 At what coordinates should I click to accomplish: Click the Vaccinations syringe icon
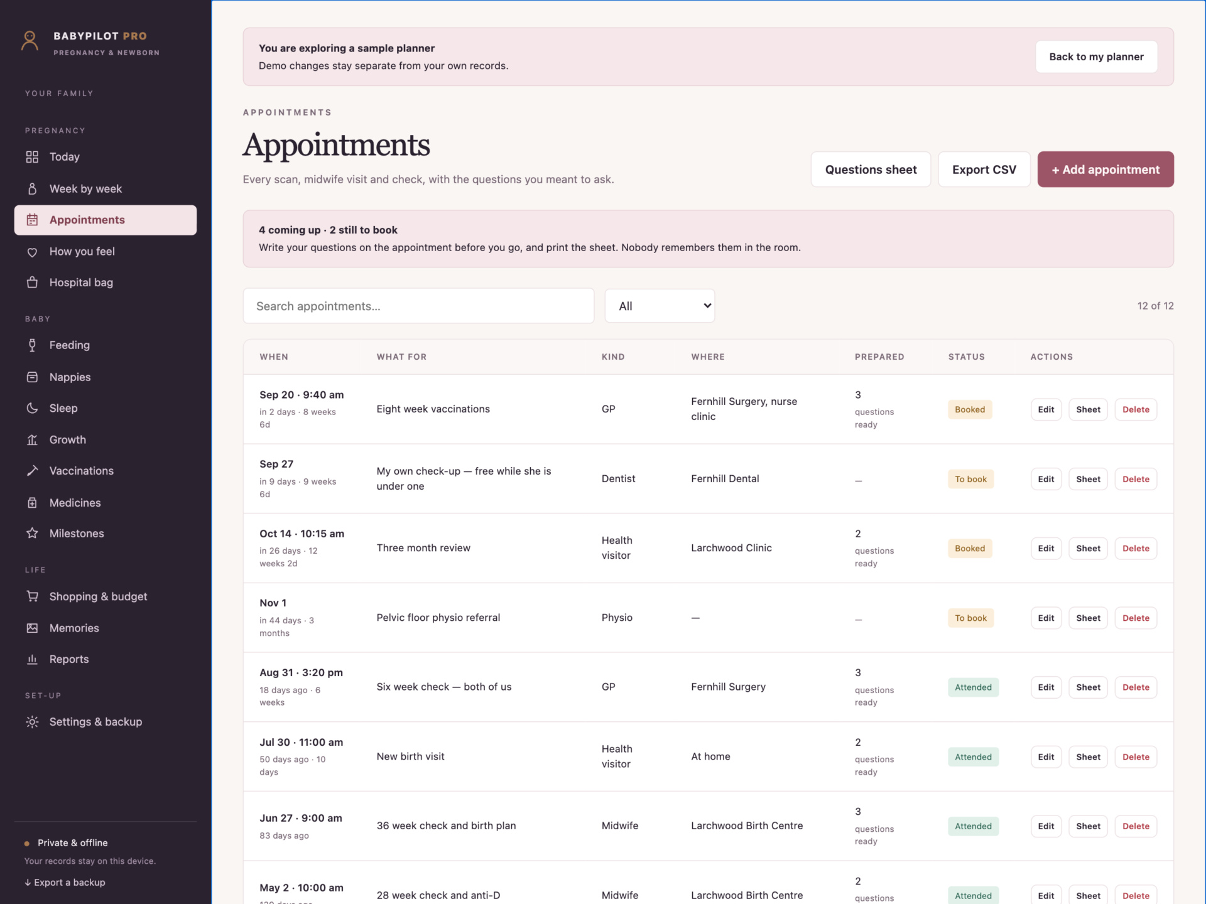32,471
